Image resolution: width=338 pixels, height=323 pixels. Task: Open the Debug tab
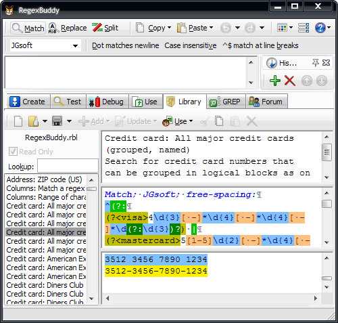(x=107, y=102)
